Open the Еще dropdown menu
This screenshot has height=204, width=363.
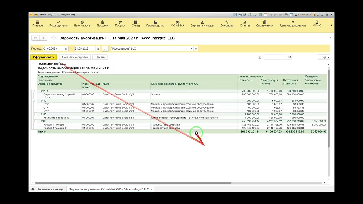(x=324, y=57)
